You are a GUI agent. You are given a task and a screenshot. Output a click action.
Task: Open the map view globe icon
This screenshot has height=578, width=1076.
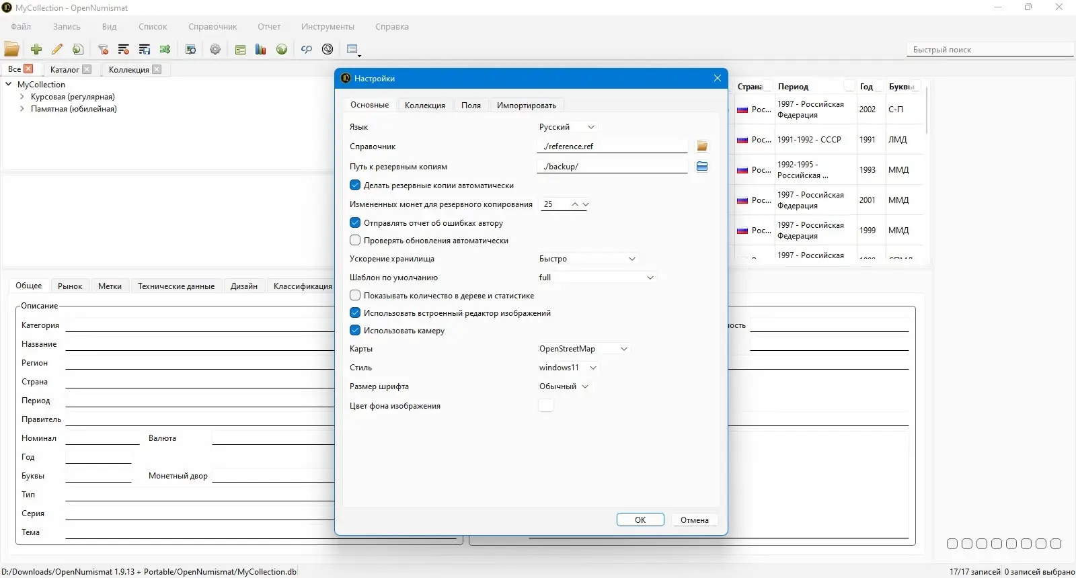tap(282, 49)
